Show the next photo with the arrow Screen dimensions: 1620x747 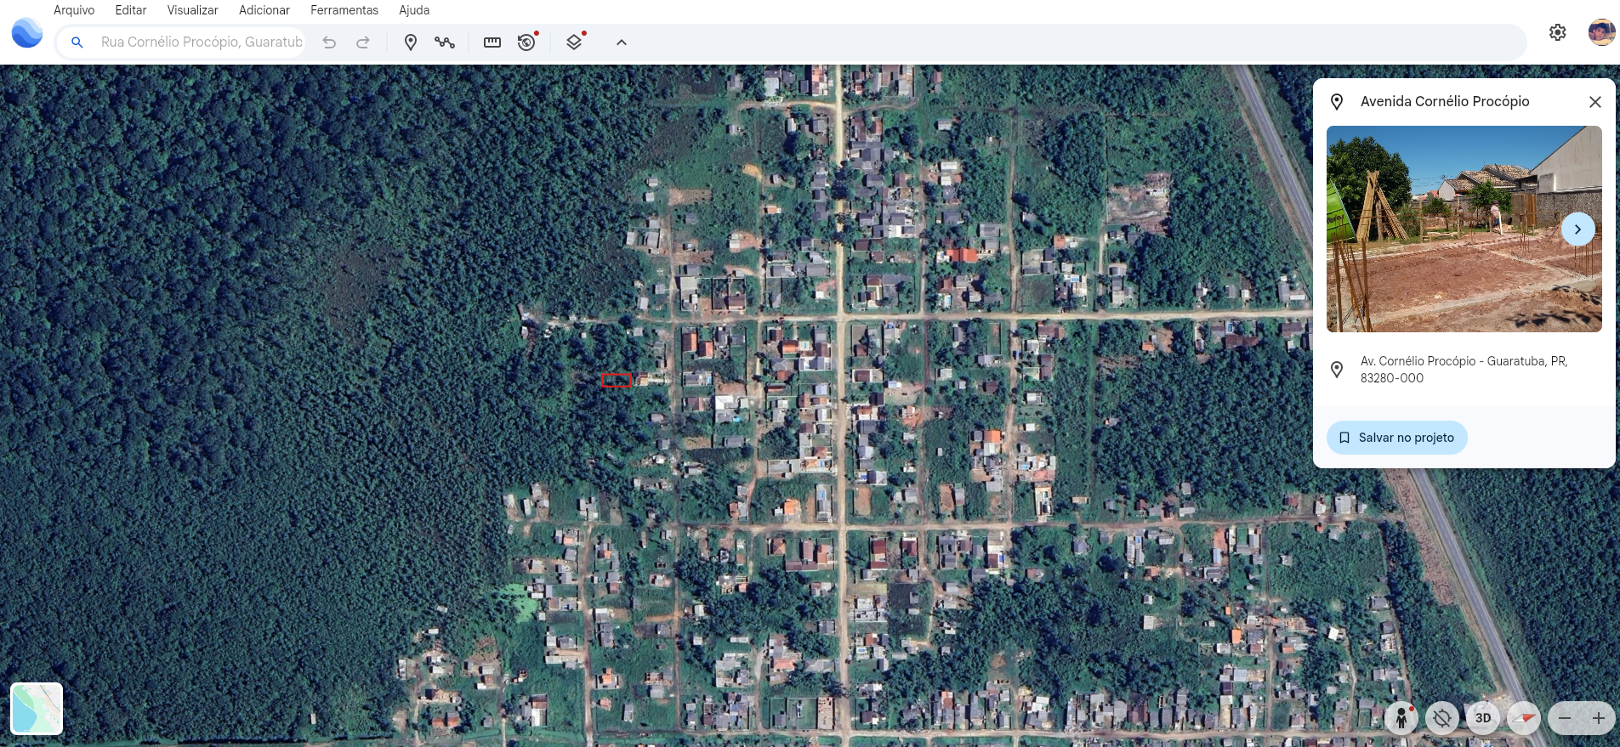pos(1578,229)
